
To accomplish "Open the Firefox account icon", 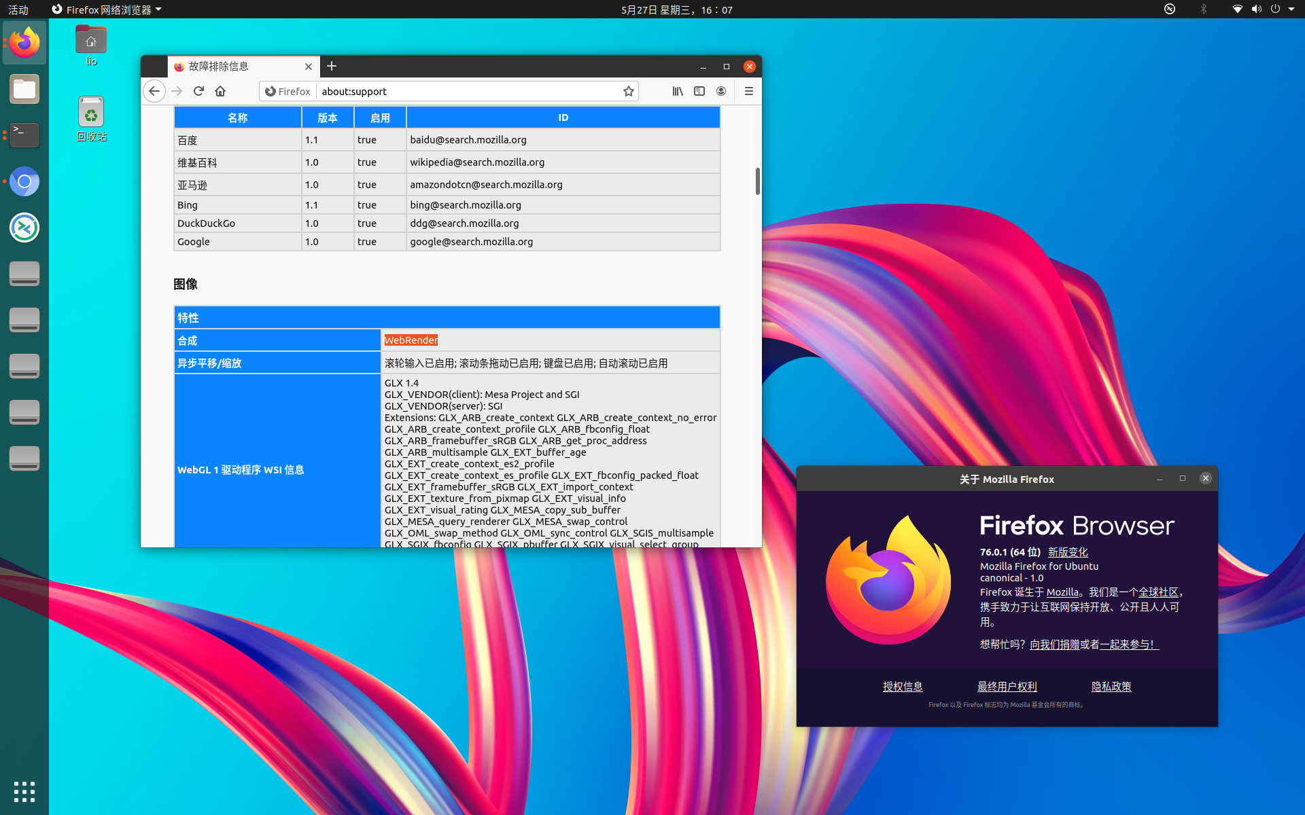I will (721, 91).
